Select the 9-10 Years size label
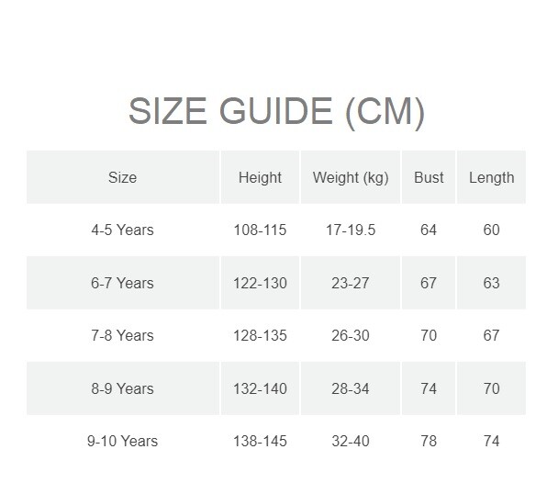 click(x=122, y=442)
